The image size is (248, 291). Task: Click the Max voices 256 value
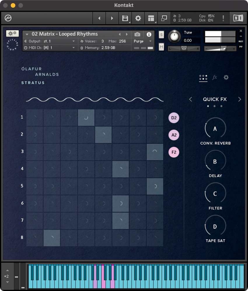(x=122, y=41)
